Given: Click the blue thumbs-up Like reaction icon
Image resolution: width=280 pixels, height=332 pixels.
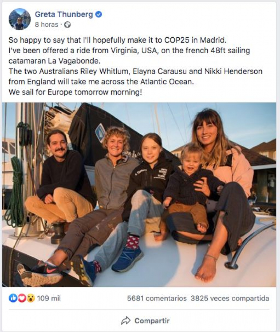Looking at the screenshot, I should coord(13,298).
